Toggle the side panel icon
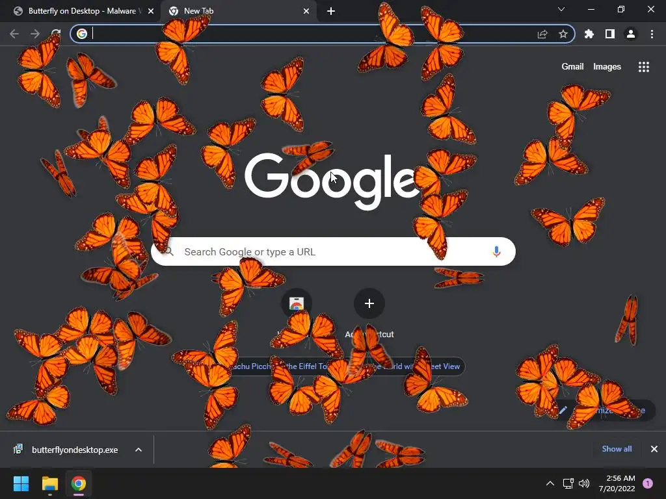 [610, 34]
